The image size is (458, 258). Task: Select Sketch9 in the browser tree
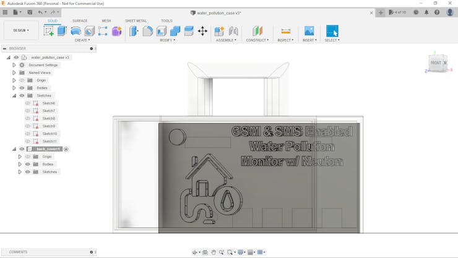click(x=49, y=126)
